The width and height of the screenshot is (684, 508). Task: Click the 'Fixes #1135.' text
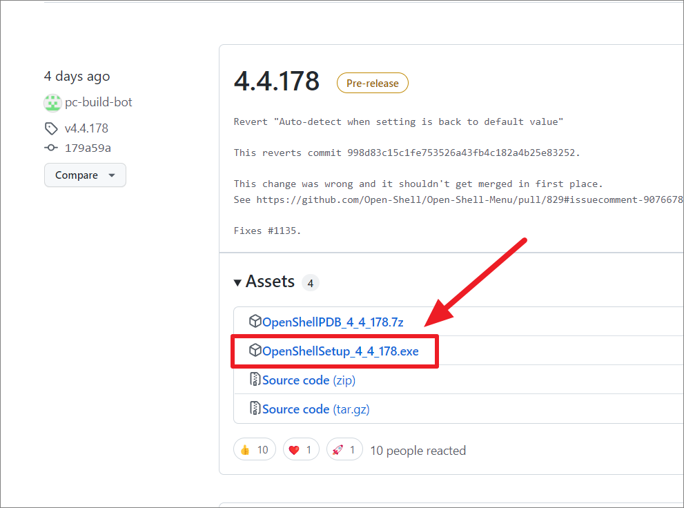point(267,231)
